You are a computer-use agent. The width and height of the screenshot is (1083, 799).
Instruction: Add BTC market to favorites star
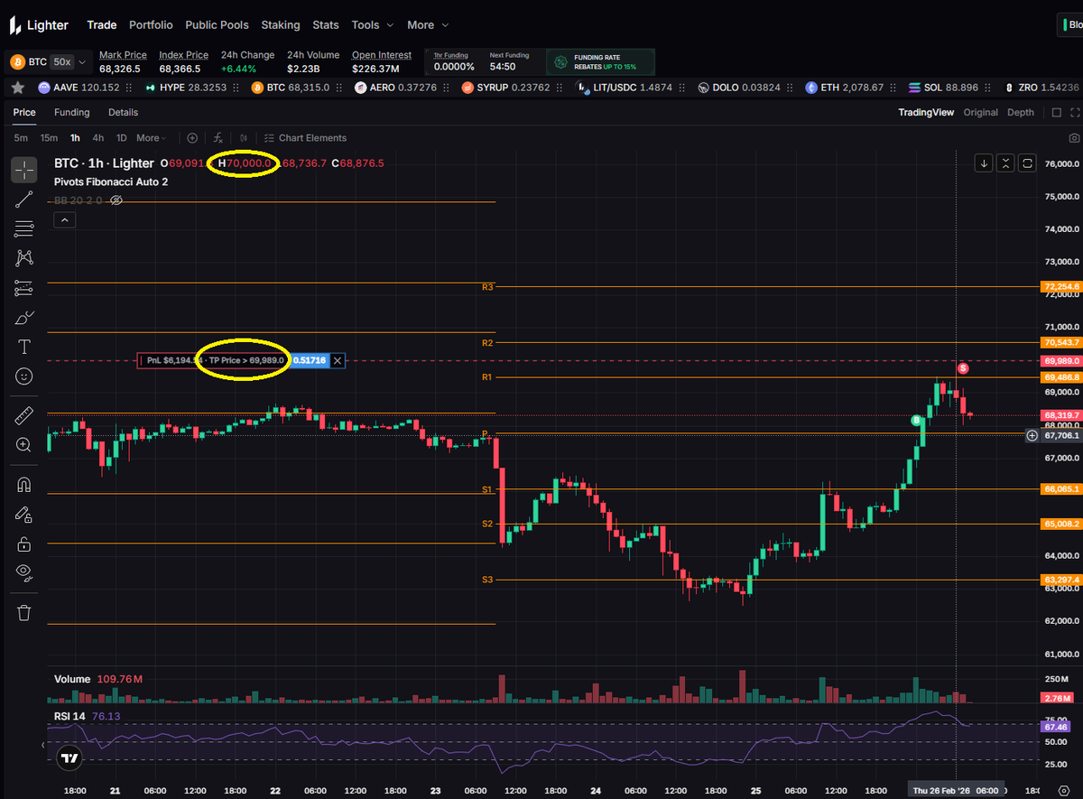click(x=18, y=88)
